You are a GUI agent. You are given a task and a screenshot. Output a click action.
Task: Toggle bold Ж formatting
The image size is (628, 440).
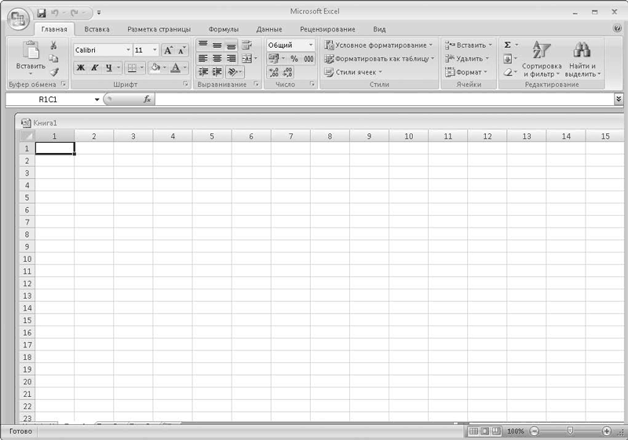click(80, 68)
